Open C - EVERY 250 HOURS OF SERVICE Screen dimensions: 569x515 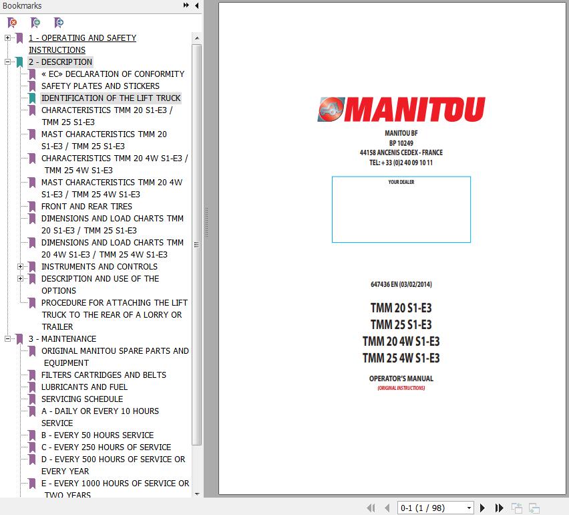pos(106,447)
